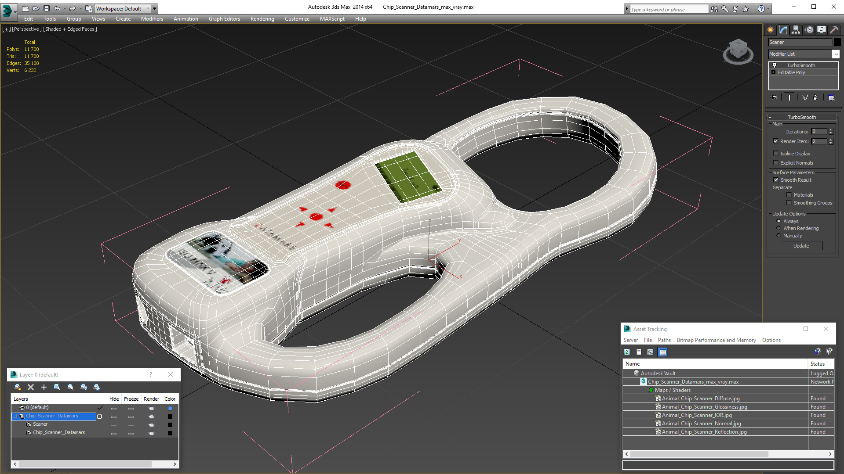Click the Scaner object color swatch
This screenshot has width=844, height=474.
170,424
